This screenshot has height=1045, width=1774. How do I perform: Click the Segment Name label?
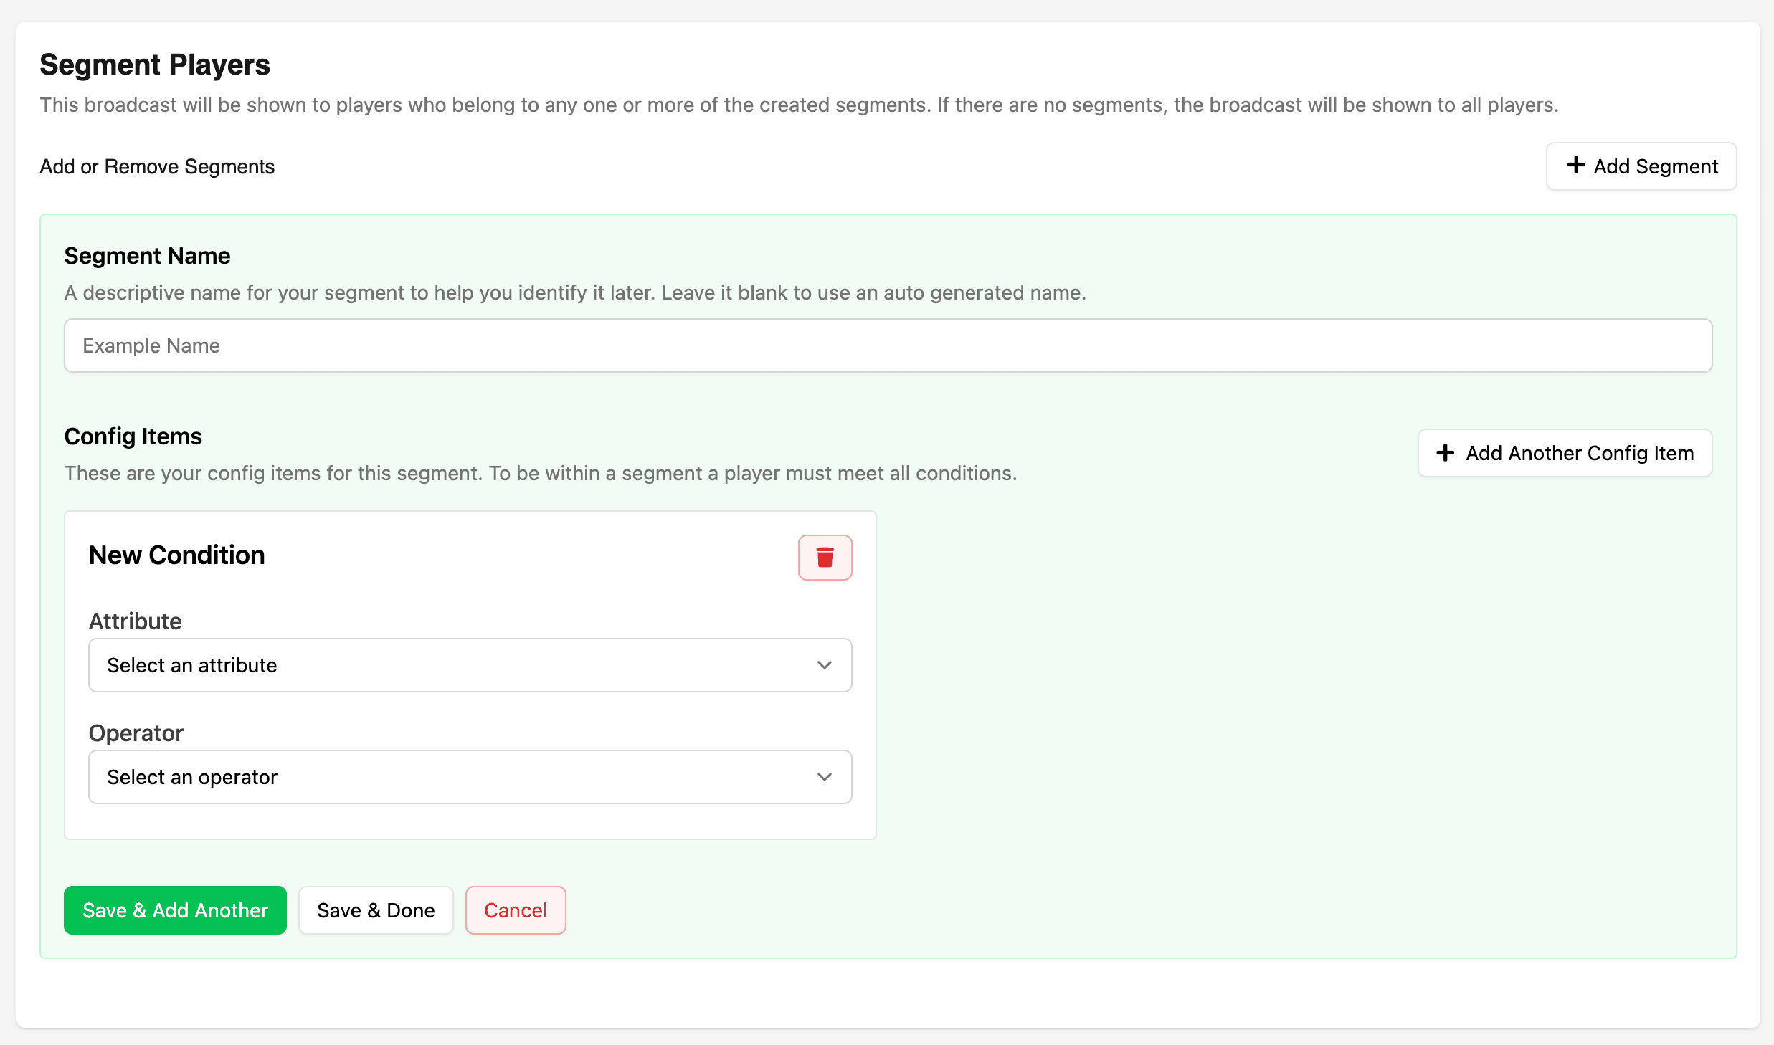pyautogui.click(x=147, y=256)
